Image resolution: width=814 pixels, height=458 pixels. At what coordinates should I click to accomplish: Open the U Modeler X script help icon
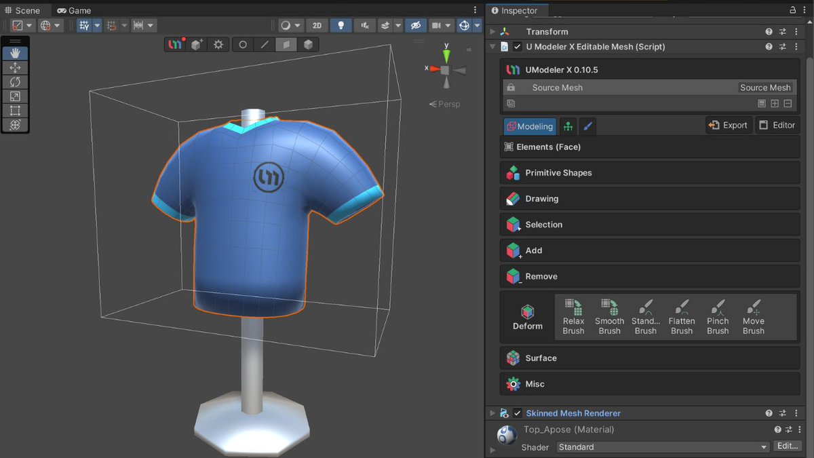coord(769,47)
